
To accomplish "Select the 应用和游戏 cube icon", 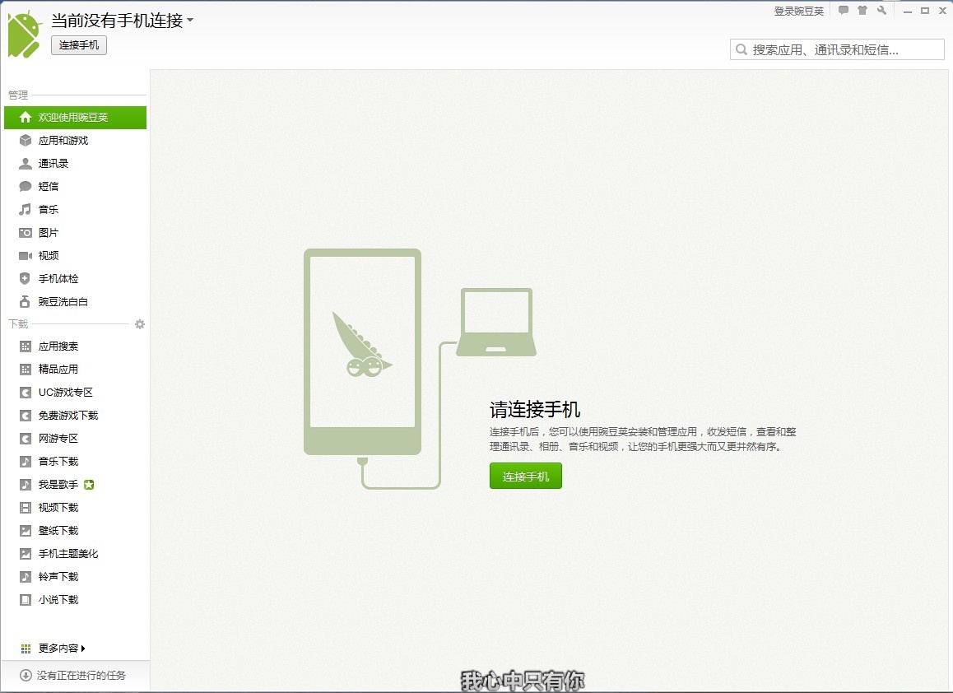I will (x=25, y=141).
